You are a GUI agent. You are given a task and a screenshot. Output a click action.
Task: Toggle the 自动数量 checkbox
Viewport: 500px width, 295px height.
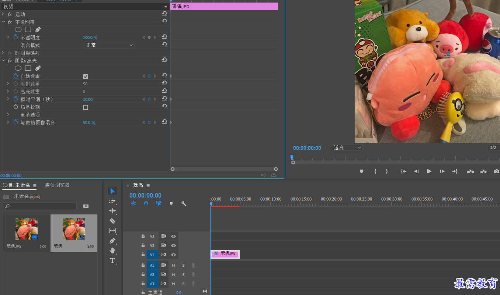(86, 77)
